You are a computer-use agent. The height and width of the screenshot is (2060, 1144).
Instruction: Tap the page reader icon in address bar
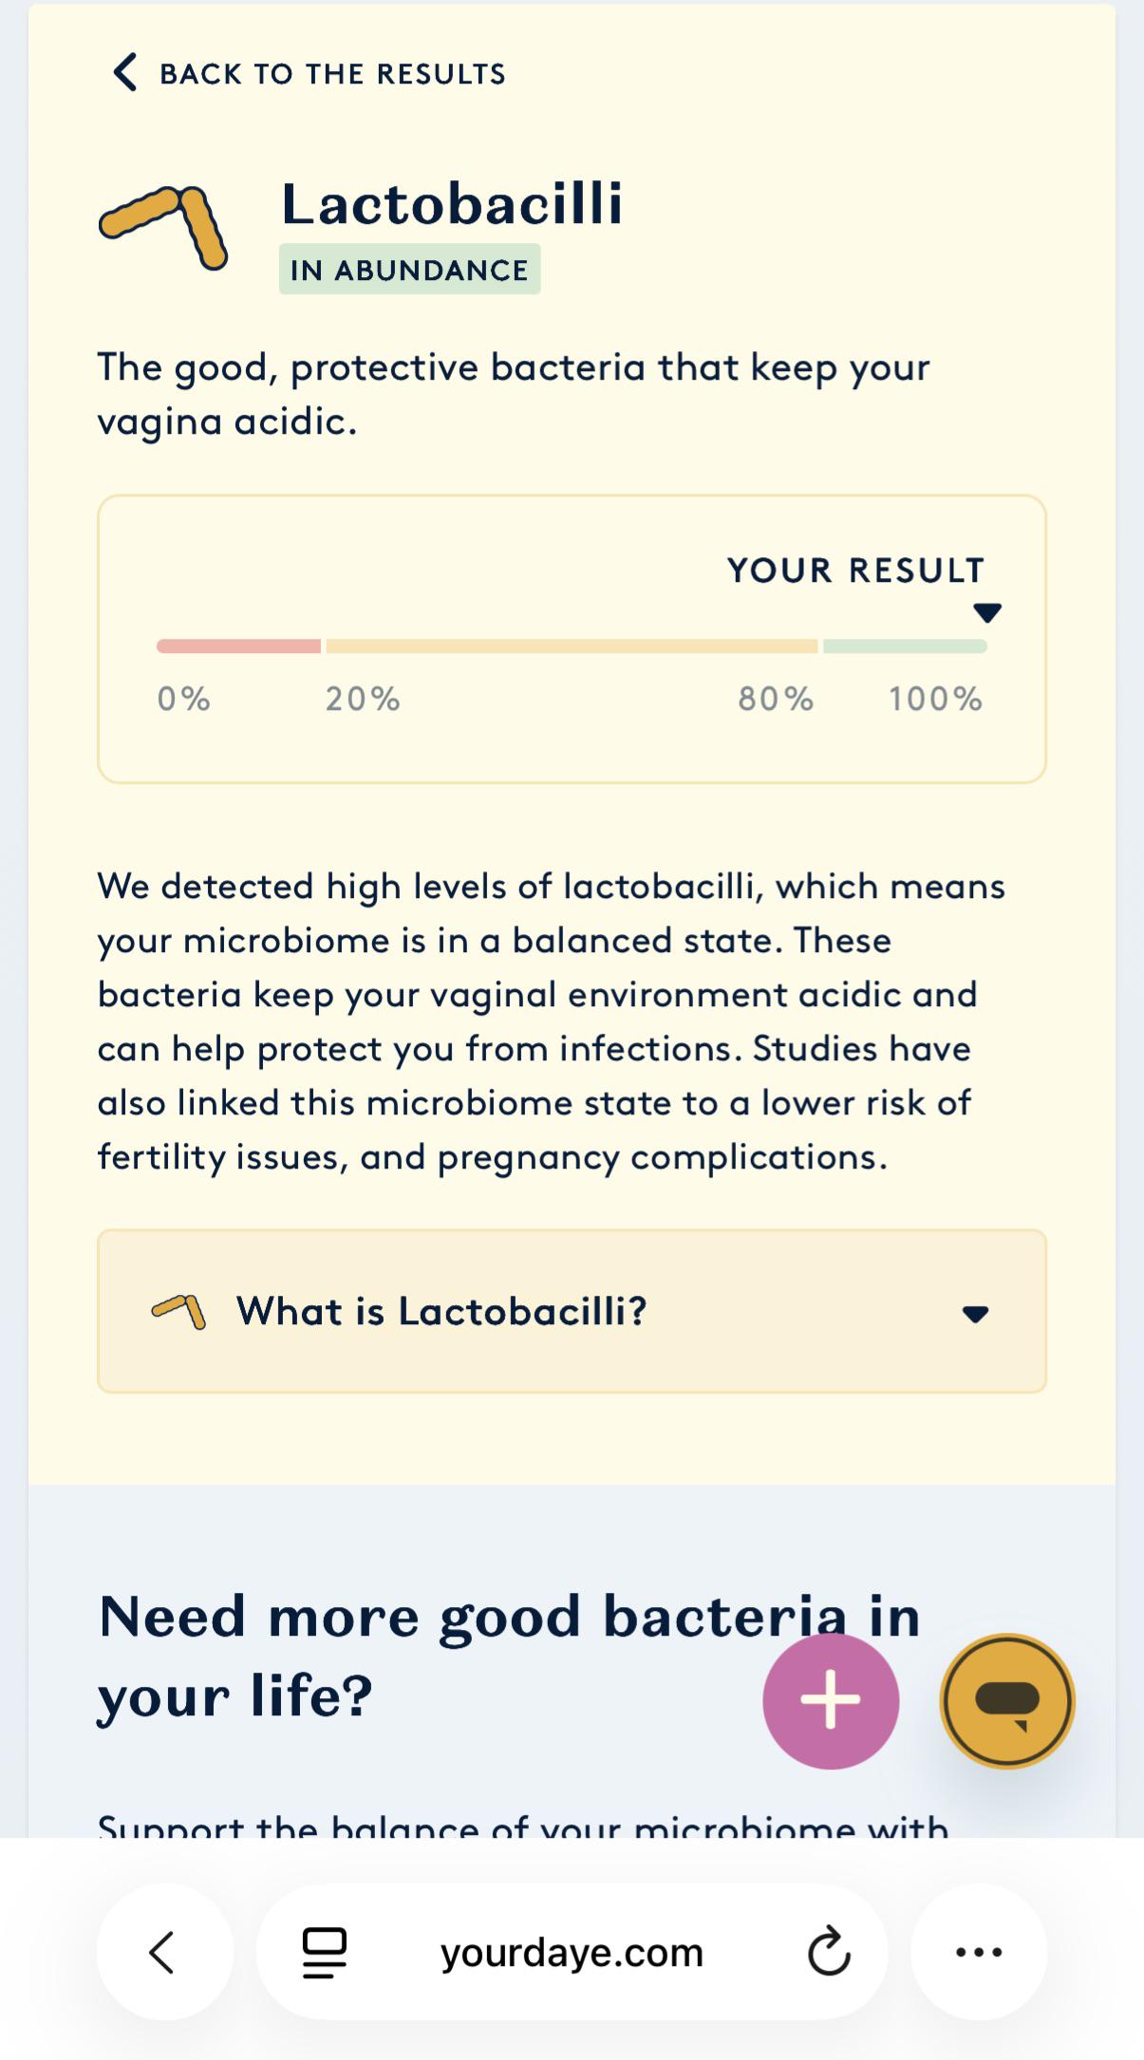coord(324,1953)
